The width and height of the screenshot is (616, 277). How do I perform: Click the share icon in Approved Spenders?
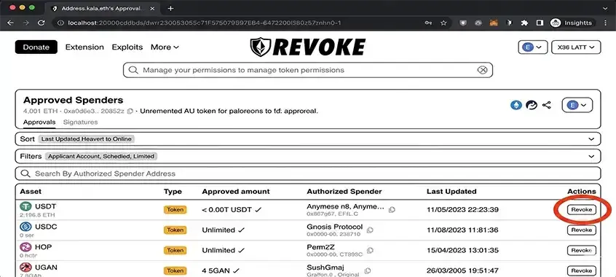(546, 105)
